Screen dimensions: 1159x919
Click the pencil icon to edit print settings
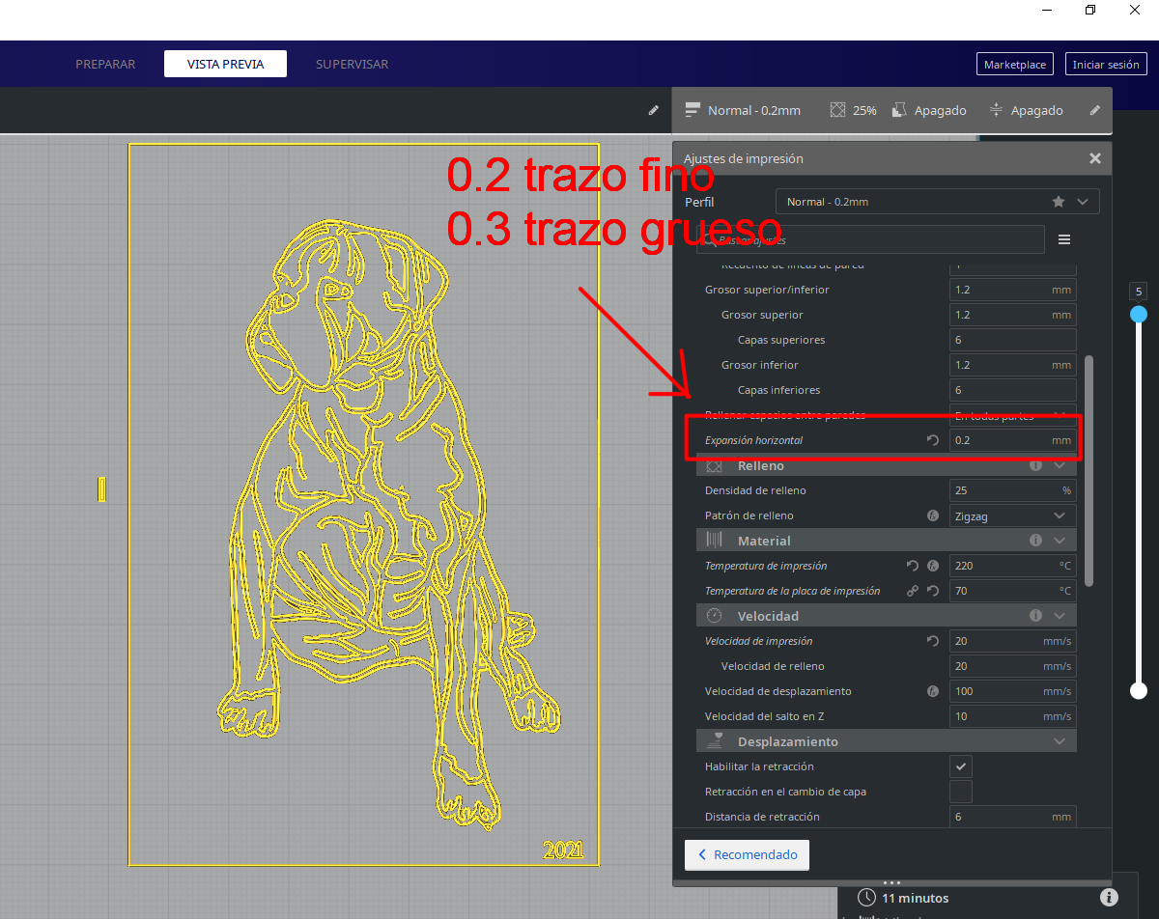click(1094, 110)
